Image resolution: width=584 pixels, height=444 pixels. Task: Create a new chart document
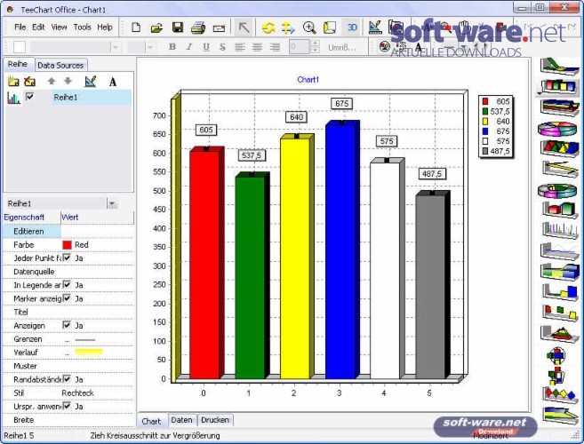pos(136,28)
